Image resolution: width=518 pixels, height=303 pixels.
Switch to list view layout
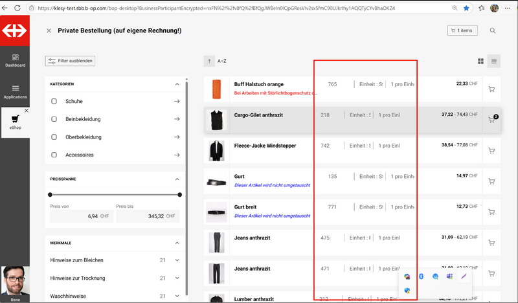[x=494, y=62]
